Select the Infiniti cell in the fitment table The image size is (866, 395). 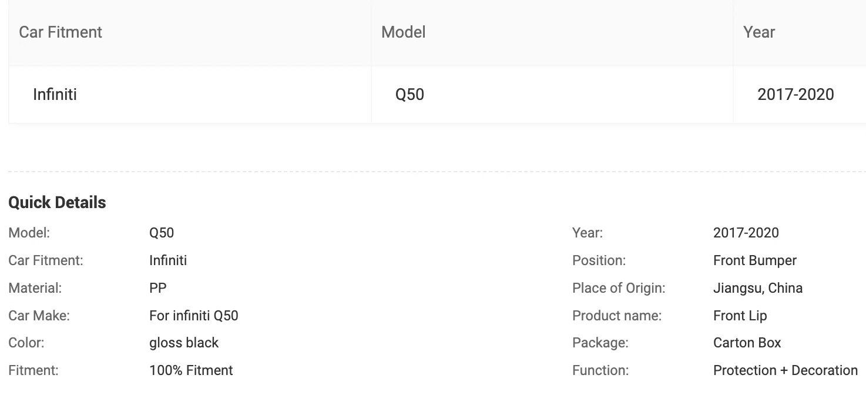point(55,95)
